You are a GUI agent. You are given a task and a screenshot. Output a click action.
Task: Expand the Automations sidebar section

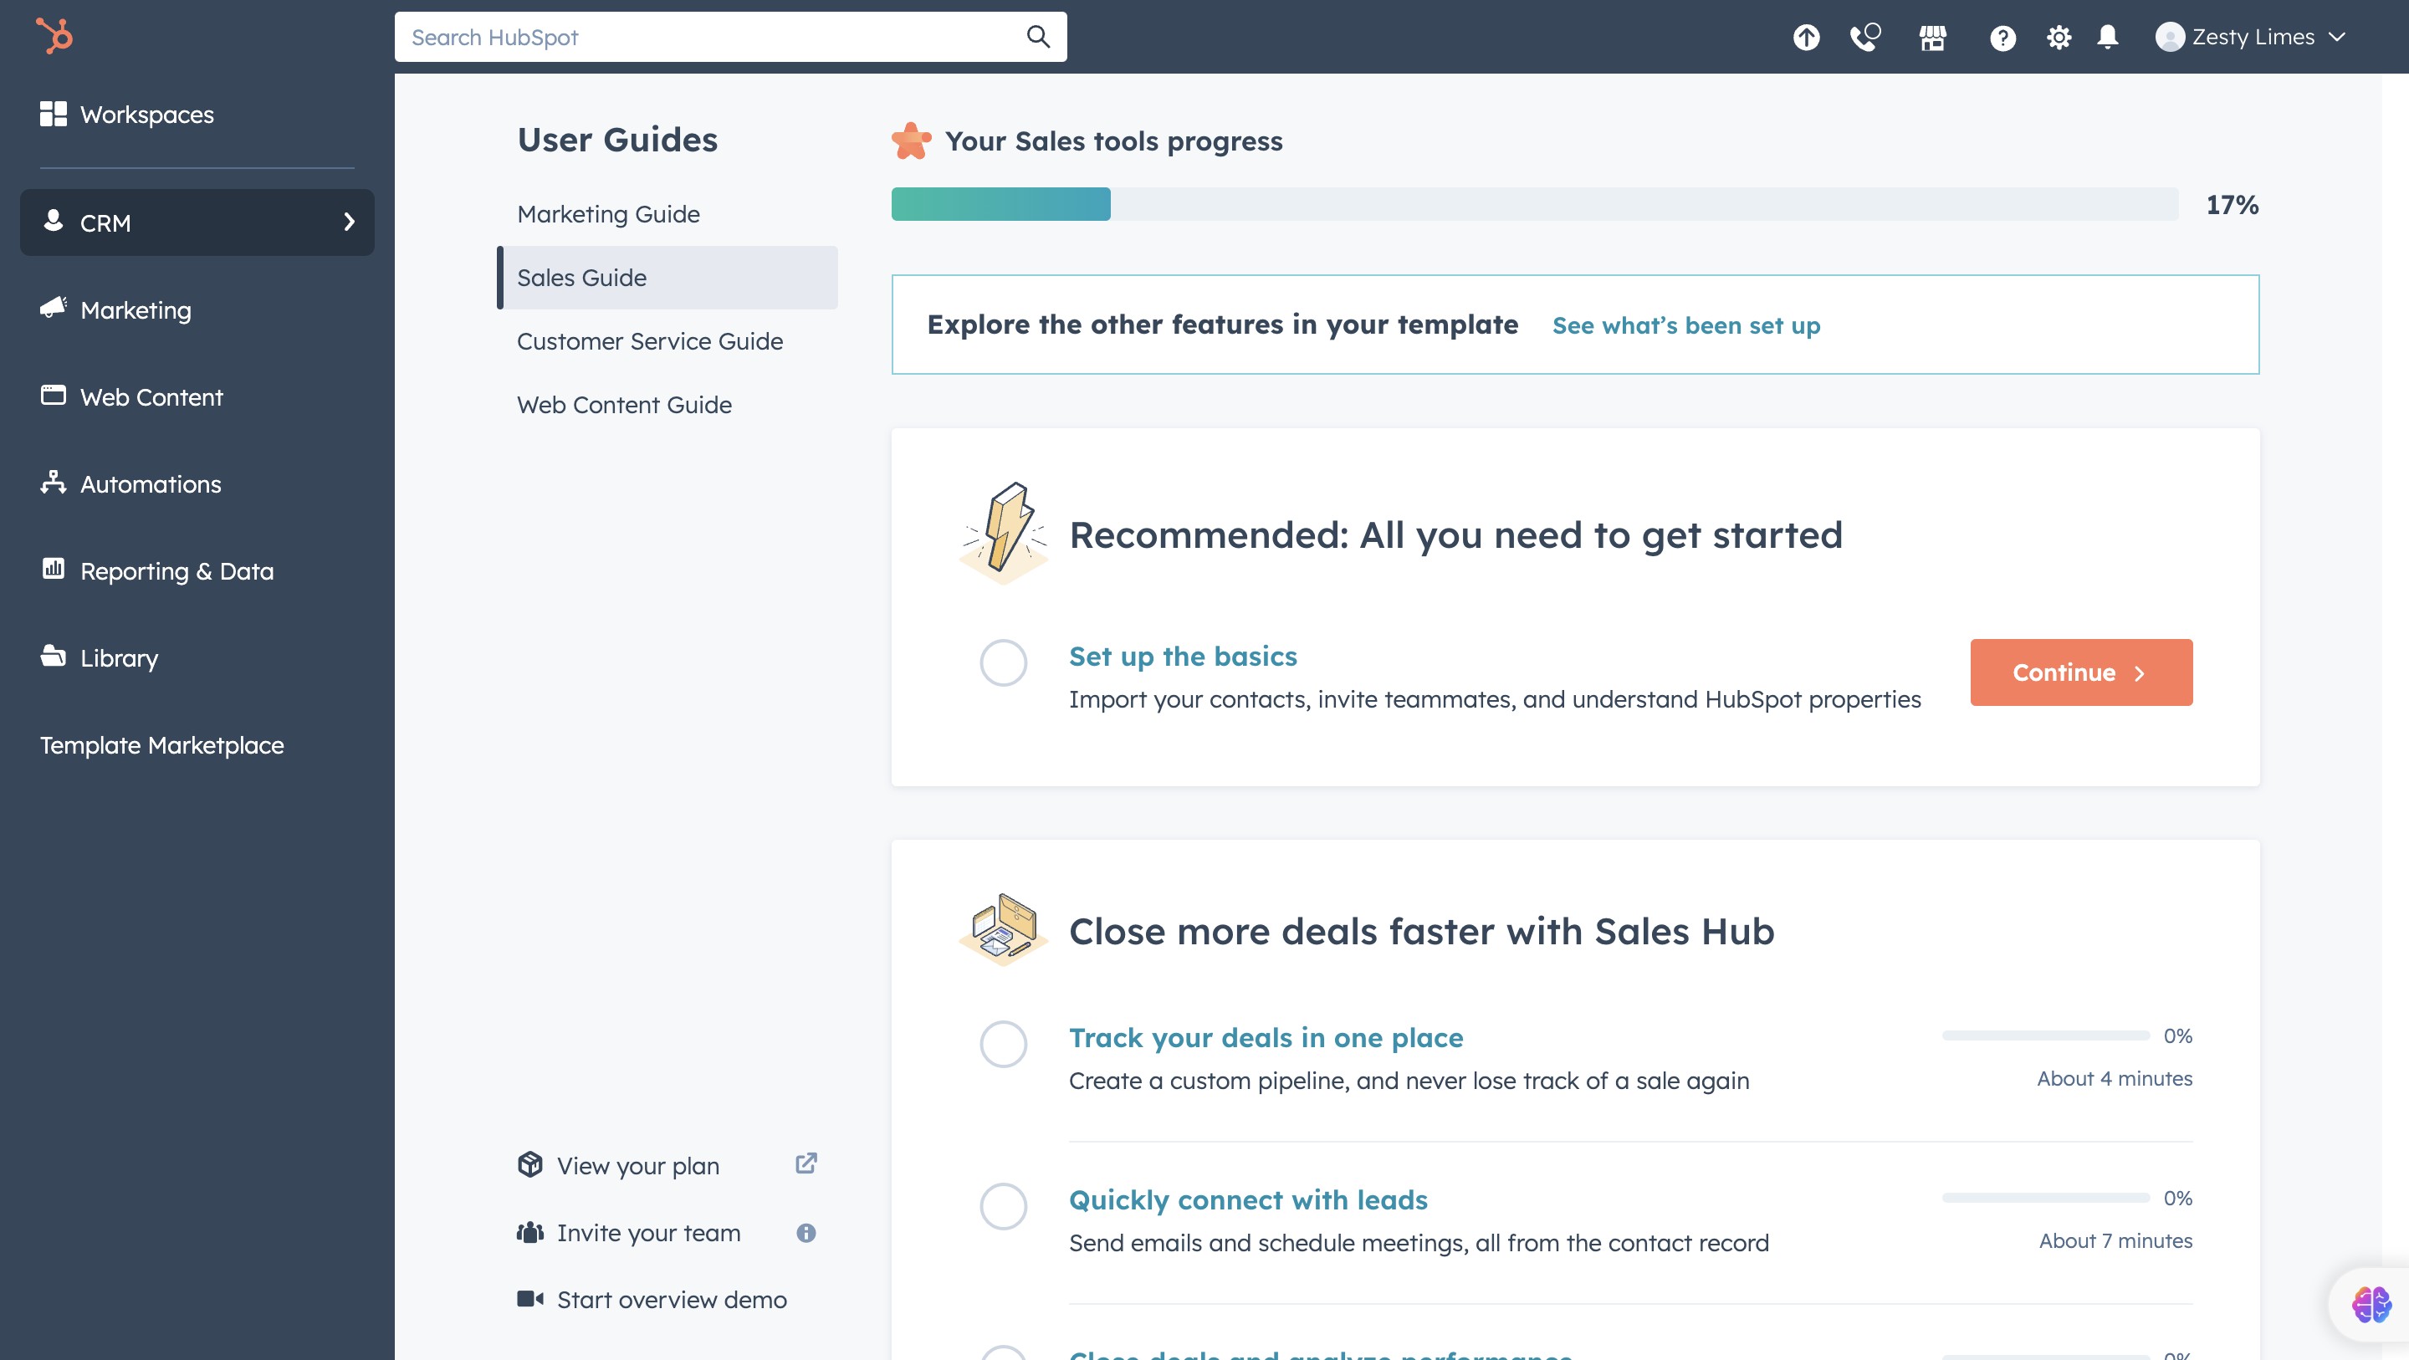(150, 483)
